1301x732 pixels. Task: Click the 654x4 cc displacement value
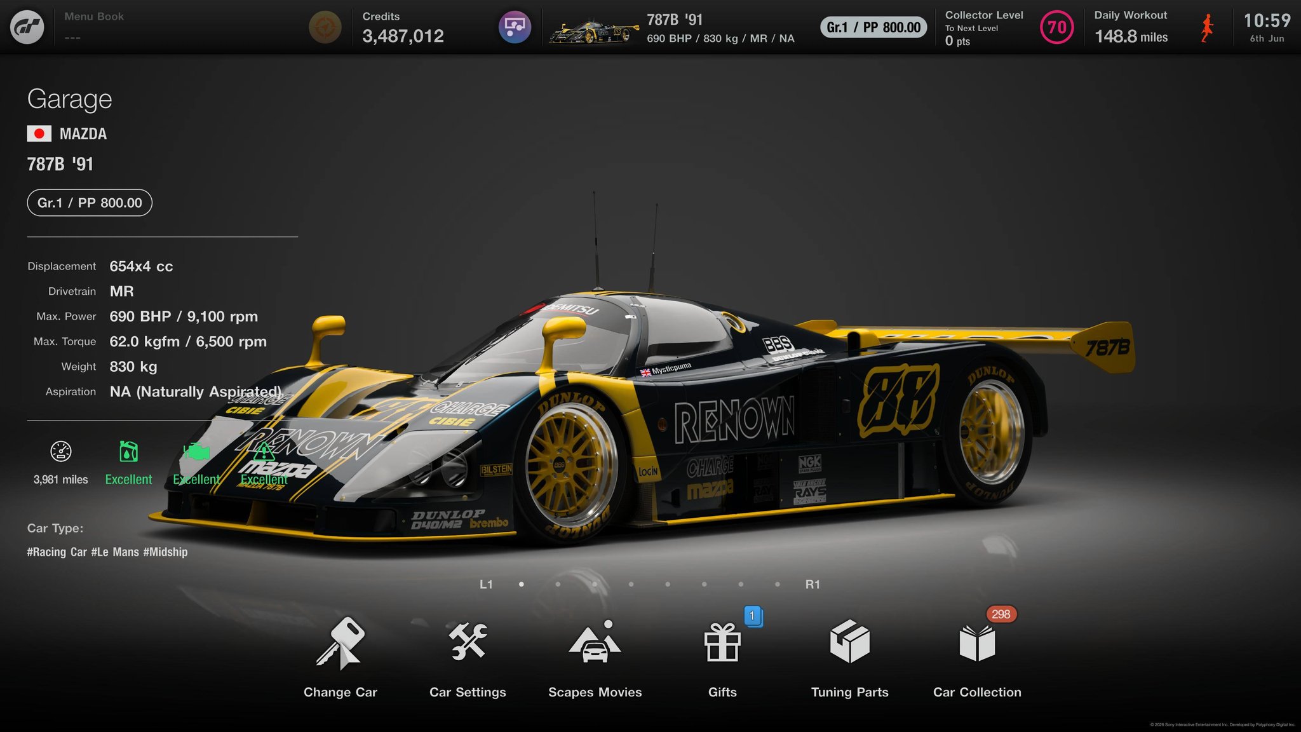(141, 267)
